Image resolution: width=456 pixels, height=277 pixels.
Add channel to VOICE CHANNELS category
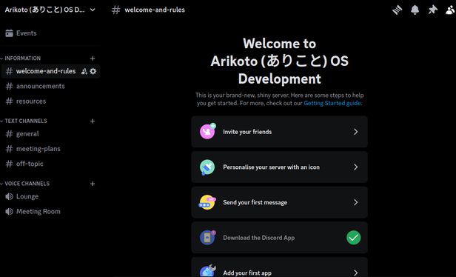click(93, 184)
